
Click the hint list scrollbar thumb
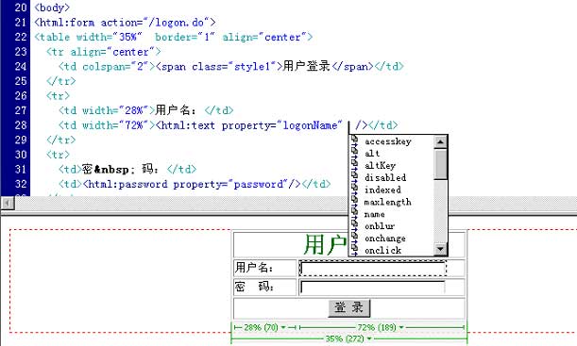440,164
